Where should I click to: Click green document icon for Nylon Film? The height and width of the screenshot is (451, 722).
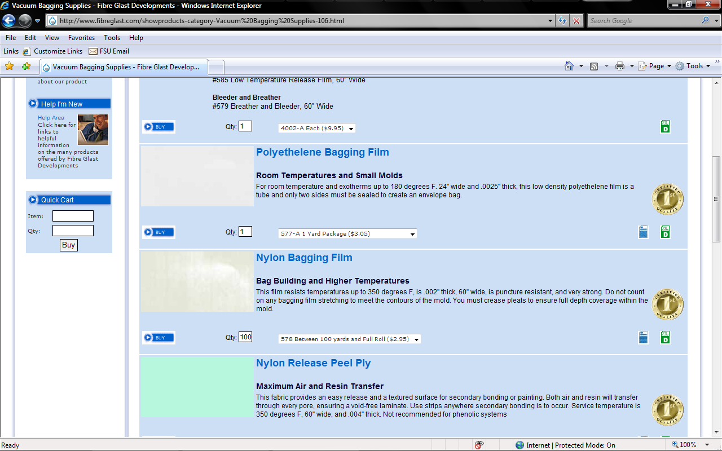pyautogui.click(x=665, y=337)
